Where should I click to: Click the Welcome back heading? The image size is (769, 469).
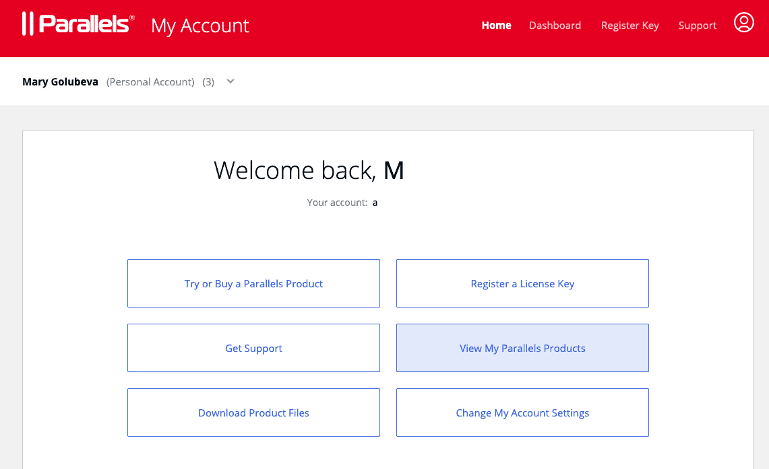pos(309,170)
